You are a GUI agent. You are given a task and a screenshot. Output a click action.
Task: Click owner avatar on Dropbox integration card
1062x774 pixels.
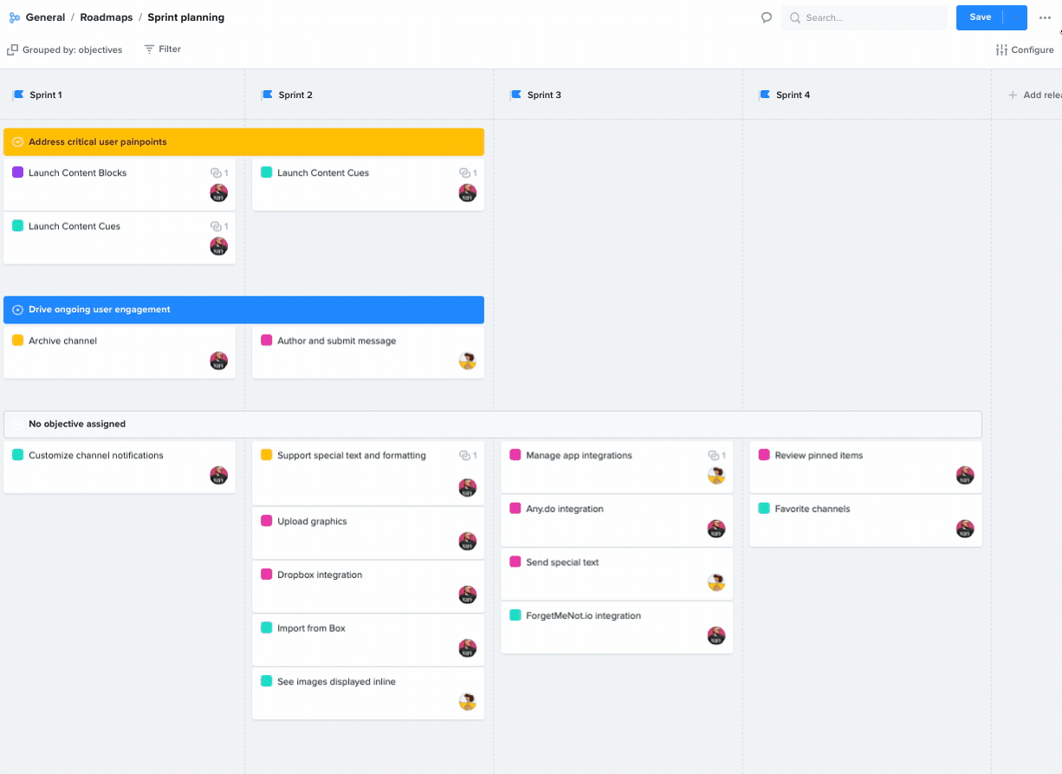tap(468, 595)
